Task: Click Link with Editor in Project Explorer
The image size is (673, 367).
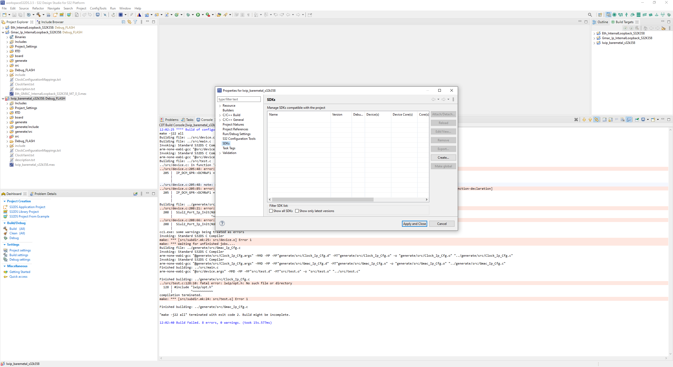Action: [129, 22]
